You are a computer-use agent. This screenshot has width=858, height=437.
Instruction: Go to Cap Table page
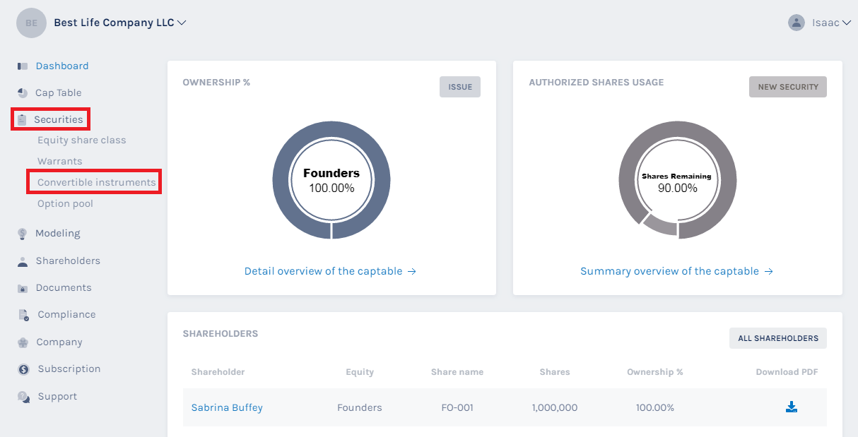point(59,92)
